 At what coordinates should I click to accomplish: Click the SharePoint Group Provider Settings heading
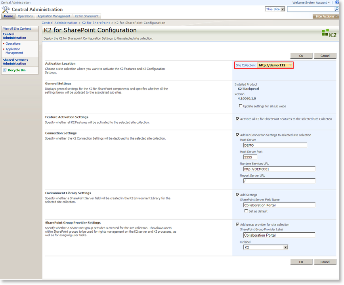coord(73,223)
